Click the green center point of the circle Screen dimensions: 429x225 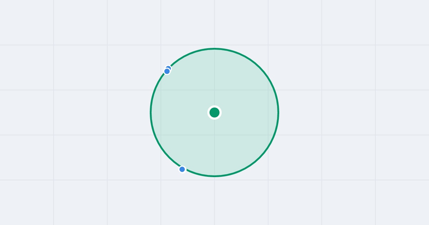pos(214,112)
